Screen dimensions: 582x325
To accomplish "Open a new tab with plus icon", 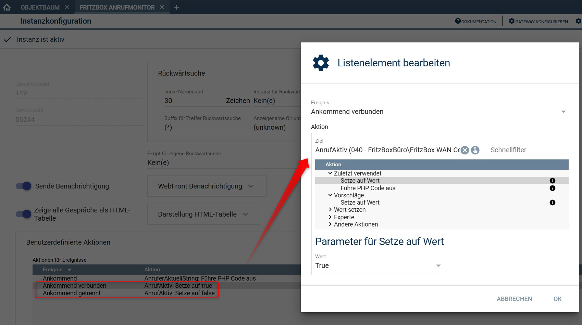I will pos(176,7).
